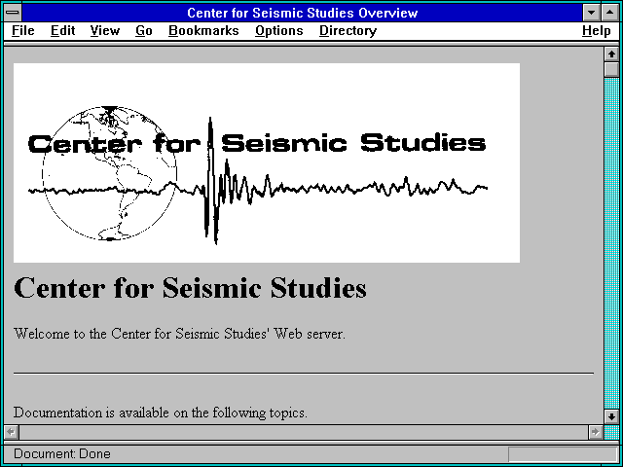623x467 pixels.
Task: Open the Directory menu
Action: pyautogui.click(x=348, y=30)
